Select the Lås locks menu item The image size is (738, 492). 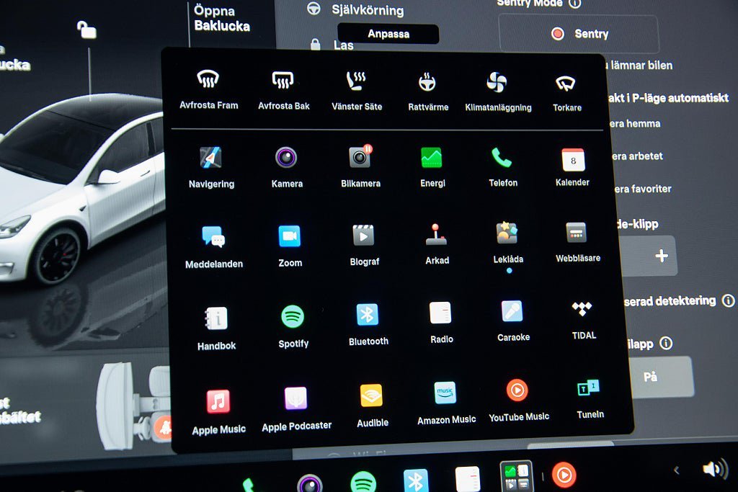click(x=332, y=45)
